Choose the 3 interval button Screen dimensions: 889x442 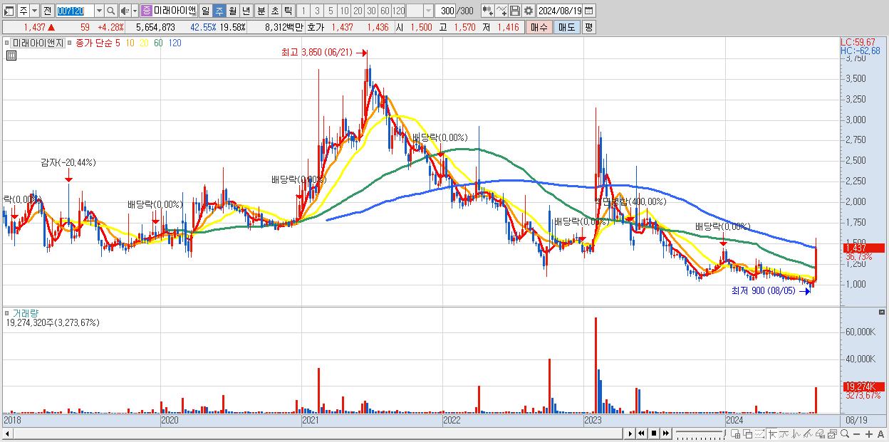[317, 11]
